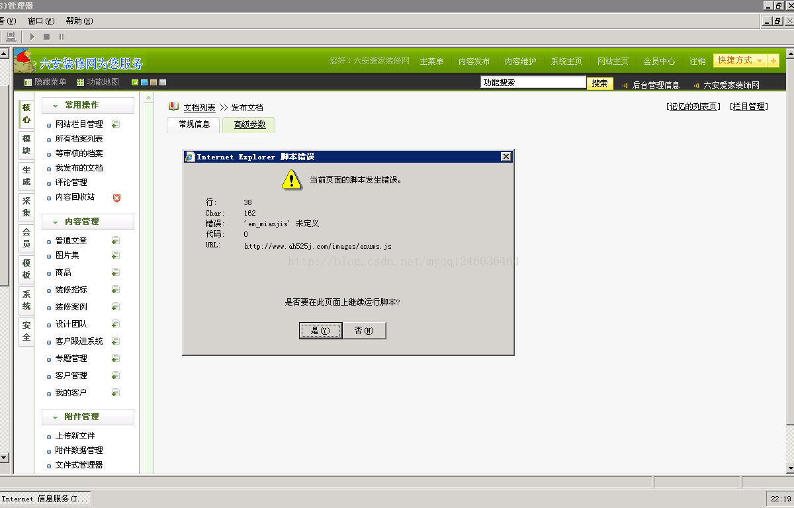Close the Internet Explorer script error dialog
Screen dimensions: 794x508
pyautogui.click(x=506, y=157)
